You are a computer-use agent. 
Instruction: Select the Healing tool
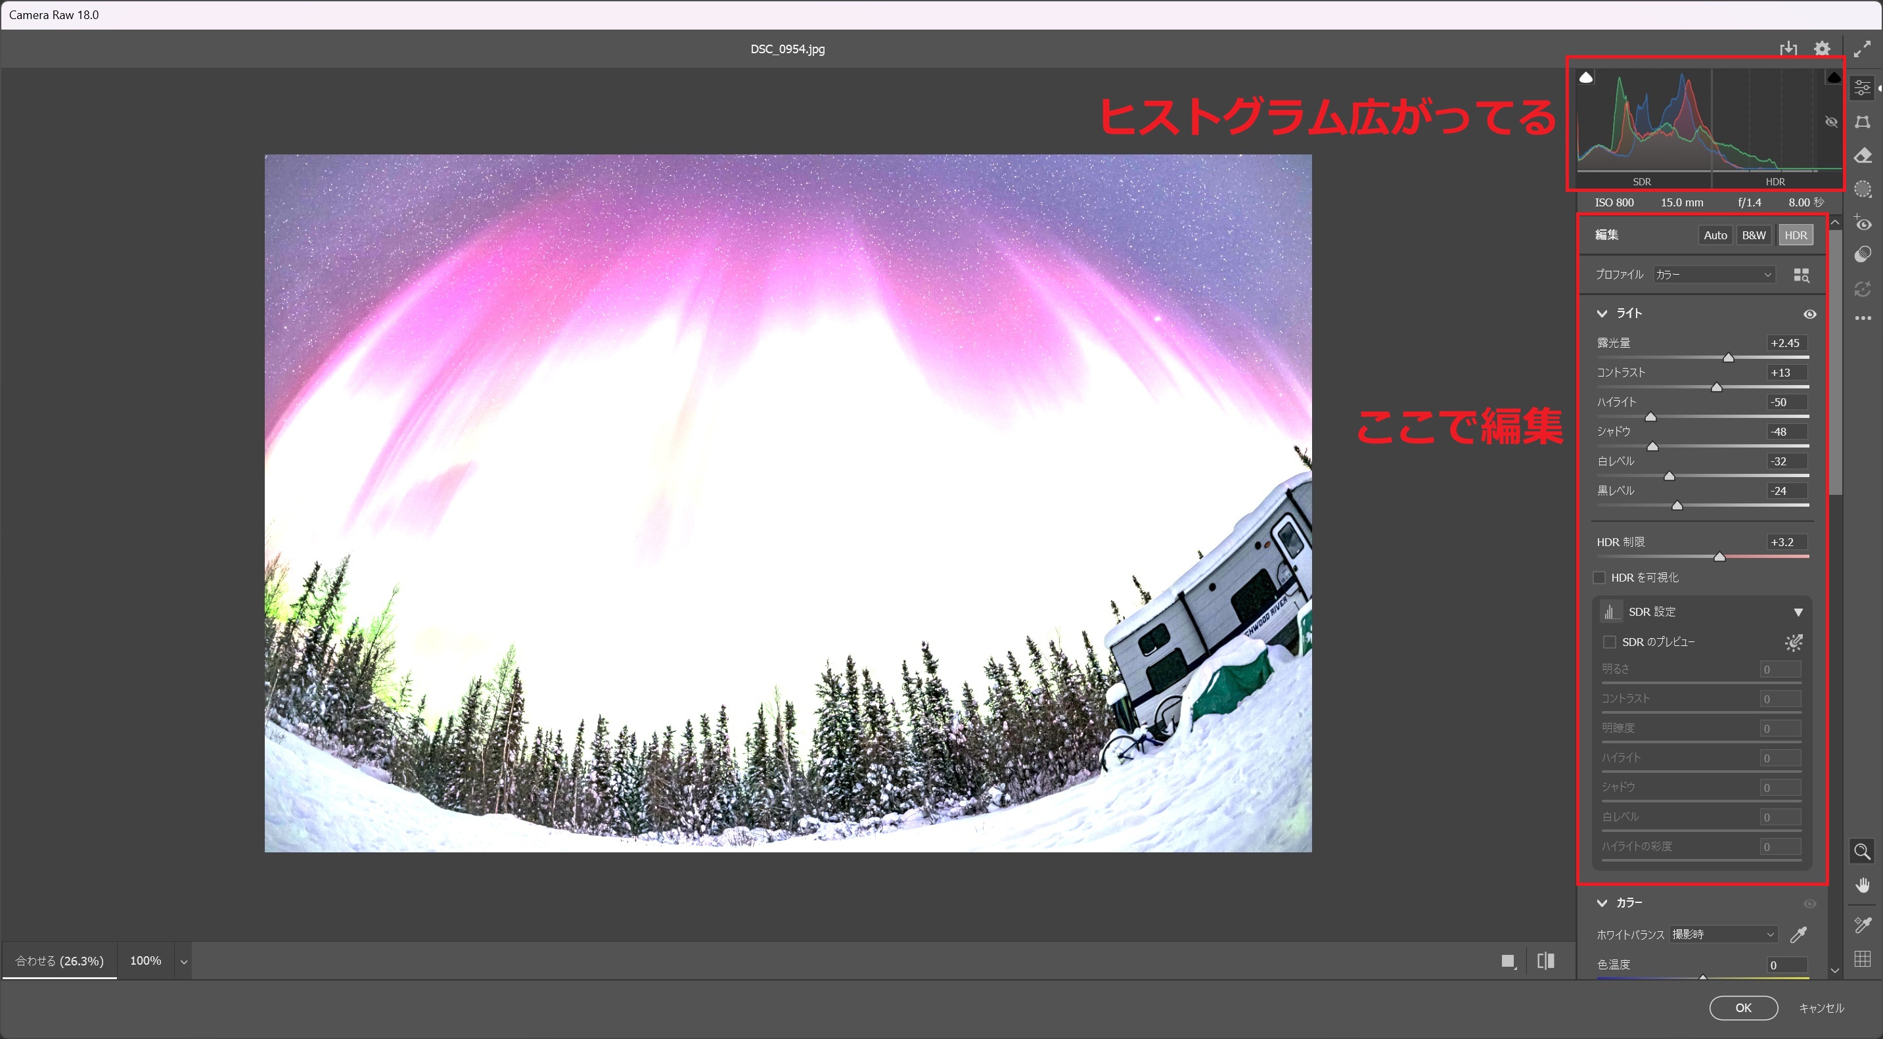pos(1863,155)
